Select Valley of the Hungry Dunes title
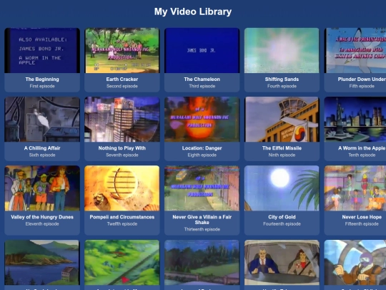The image size is (386, 290). click(42, 217)
